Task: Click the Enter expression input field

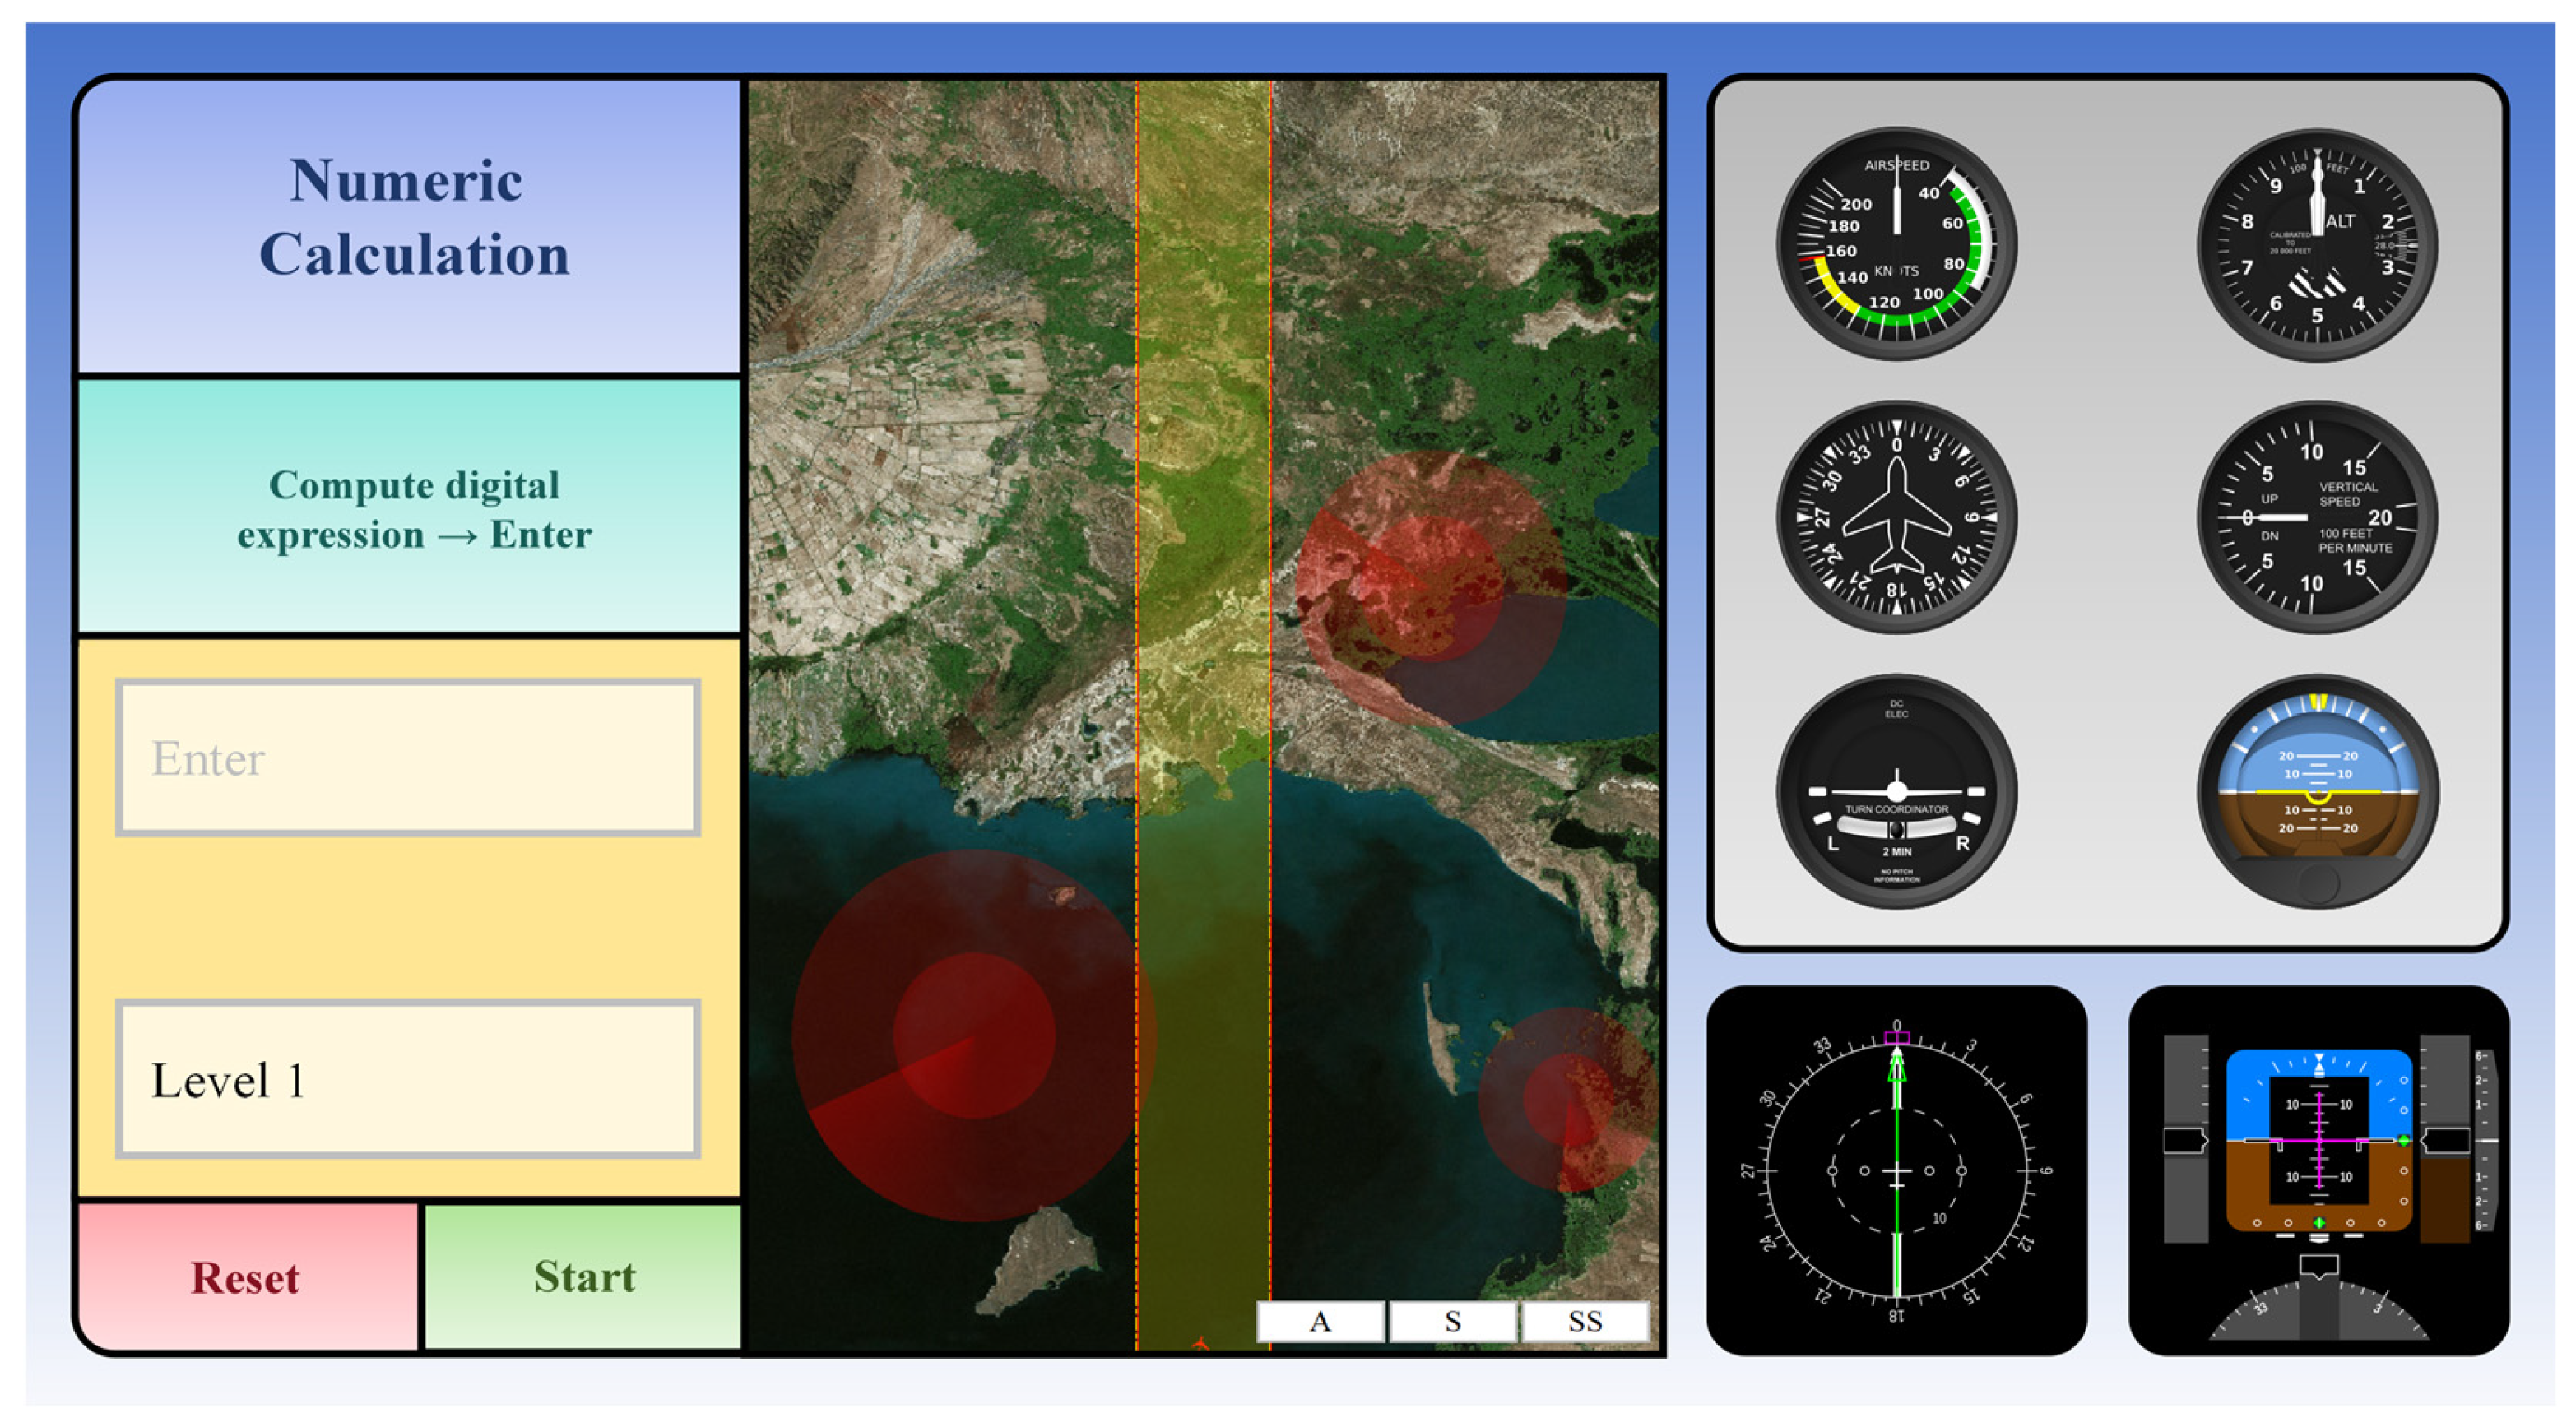Action: click(407, 757)
